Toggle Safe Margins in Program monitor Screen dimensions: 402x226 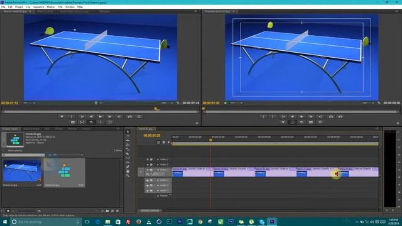tap(293, 122)
